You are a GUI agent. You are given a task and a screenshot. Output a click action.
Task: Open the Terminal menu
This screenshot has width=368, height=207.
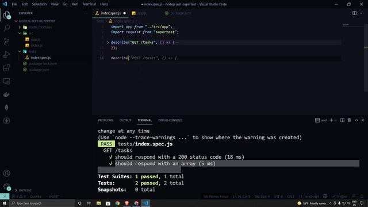click(x=89, y=4)
